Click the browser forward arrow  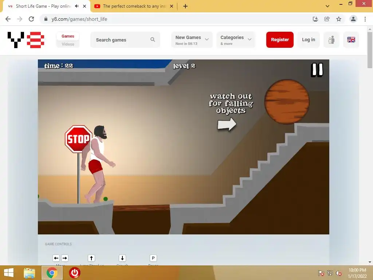[x=20, y=19]
